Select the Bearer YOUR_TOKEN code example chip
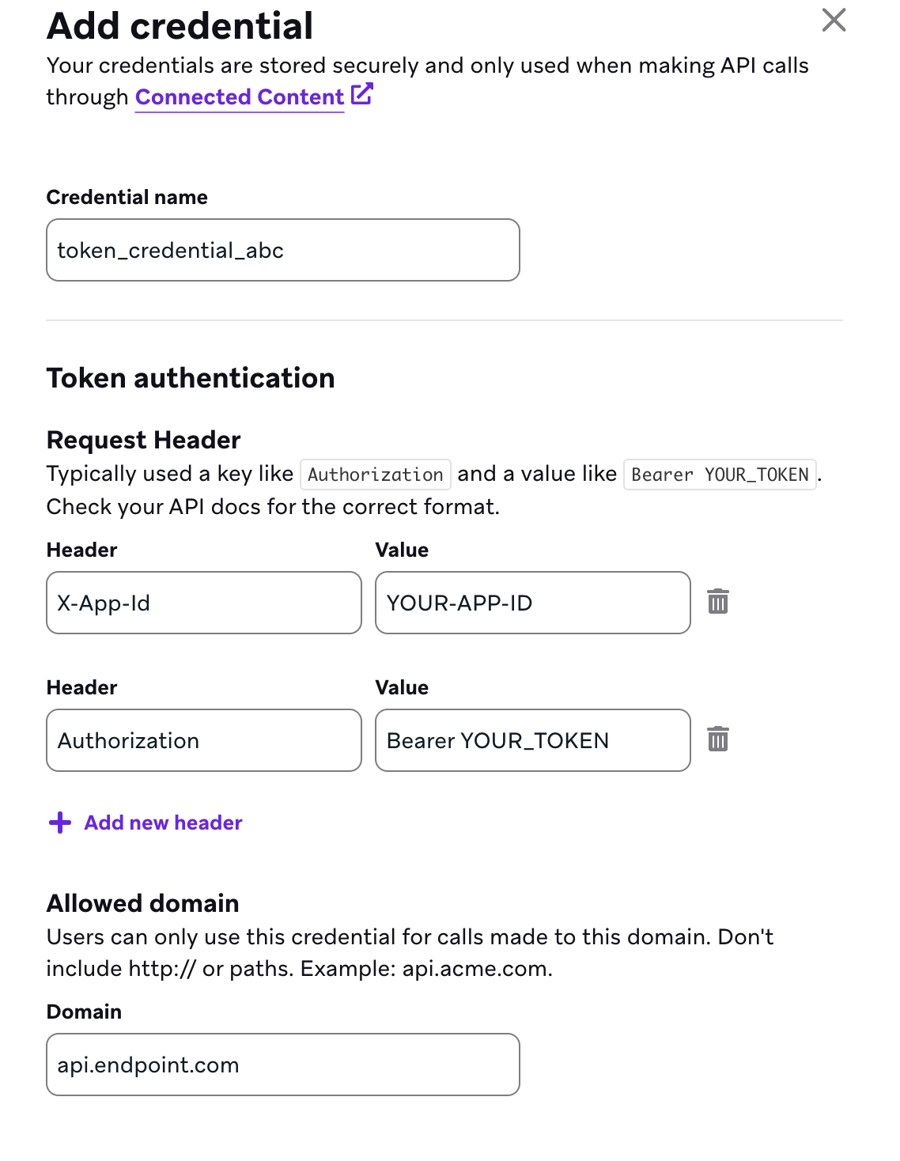The height and width of the screenshot is (1161, 900). coord(719,474)
